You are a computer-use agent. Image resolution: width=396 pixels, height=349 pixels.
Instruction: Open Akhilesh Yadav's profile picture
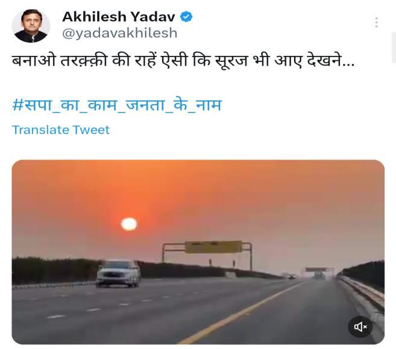point(31,25)
